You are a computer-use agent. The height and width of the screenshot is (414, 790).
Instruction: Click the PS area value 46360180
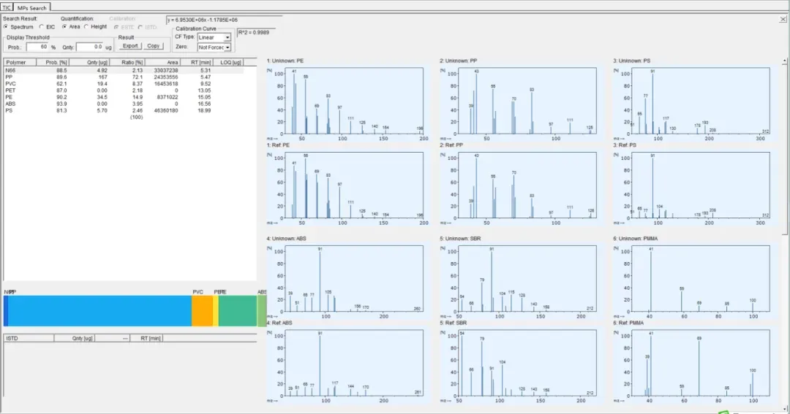coord(166,110)
